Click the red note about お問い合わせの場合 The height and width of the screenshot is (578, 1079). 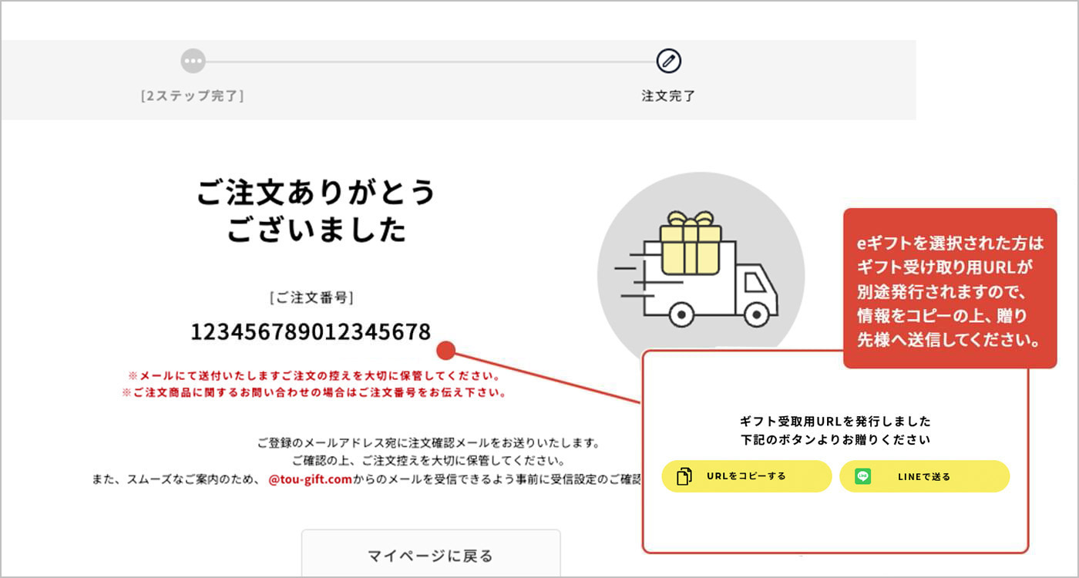coord(314,393)
